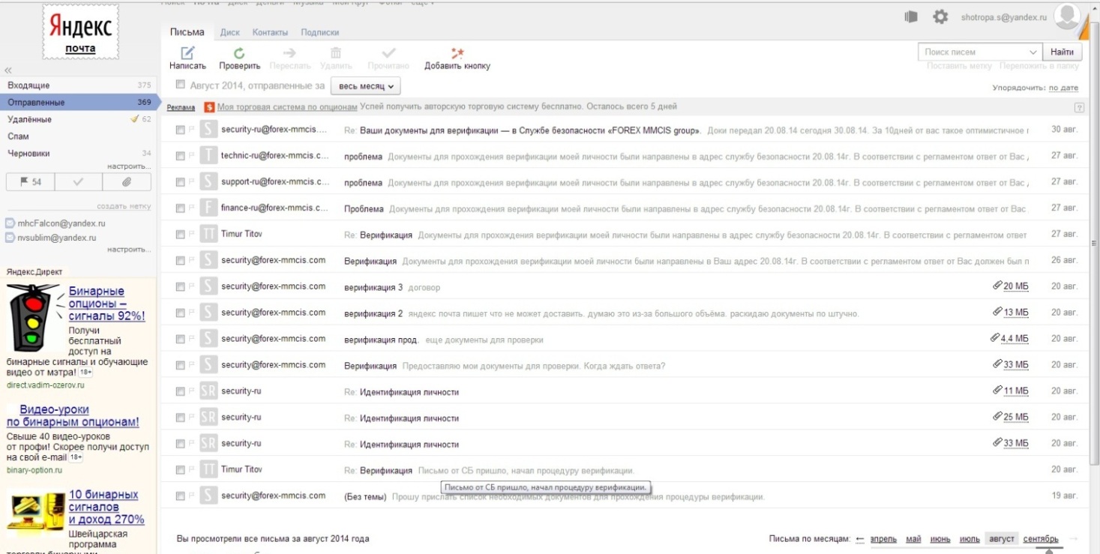This screenshot has width=1100, height=554.
Task: Click the Яндекс Почта logo
Action: (80, 33)
